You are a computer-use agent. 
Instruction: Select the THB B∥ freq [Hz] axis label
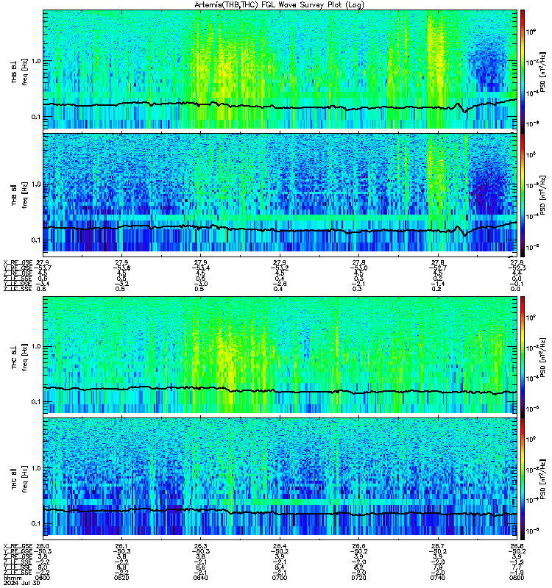click(19, 195)
